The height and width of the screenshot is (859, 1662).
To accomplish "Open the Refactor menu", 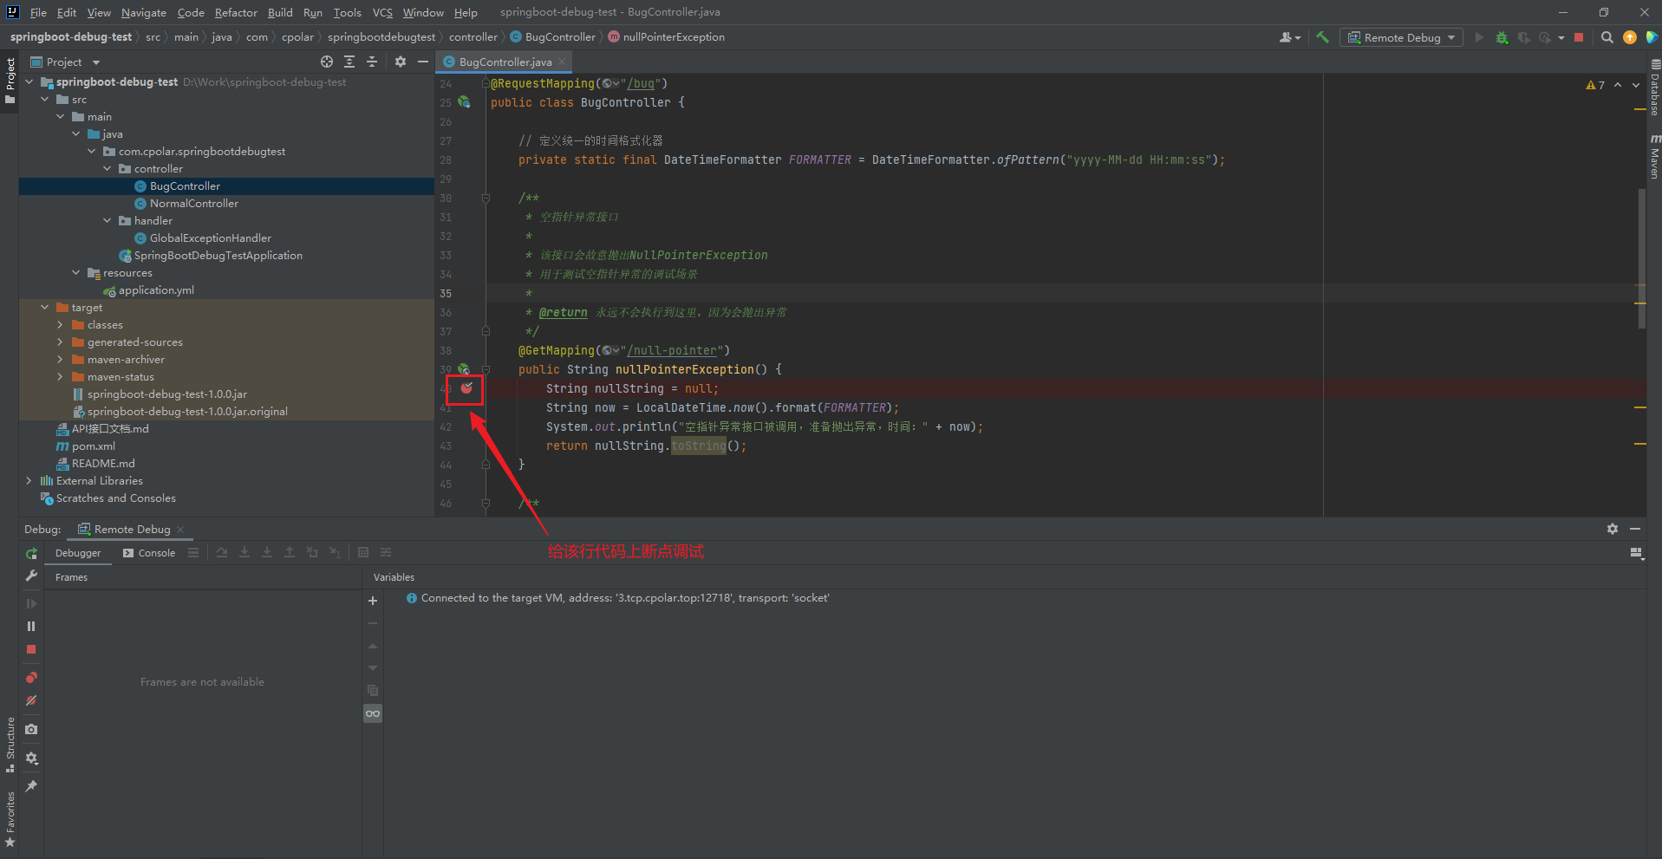I will click(236, 12).
